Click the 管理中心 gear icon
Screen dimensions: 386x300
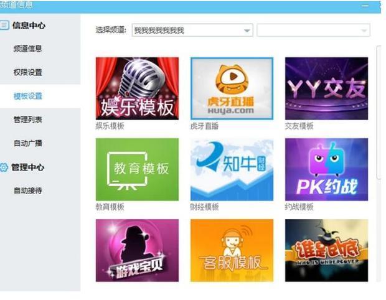click(x=4, y=167)
